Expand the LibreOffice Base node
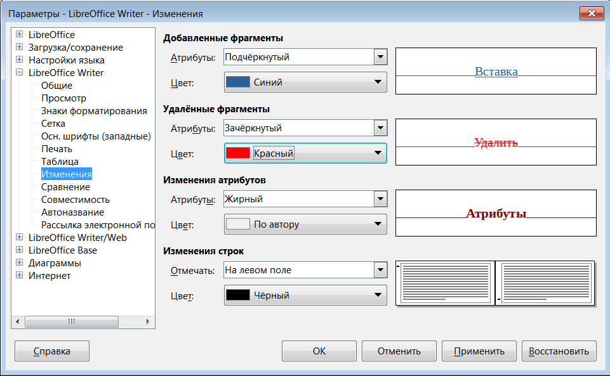 19,250
